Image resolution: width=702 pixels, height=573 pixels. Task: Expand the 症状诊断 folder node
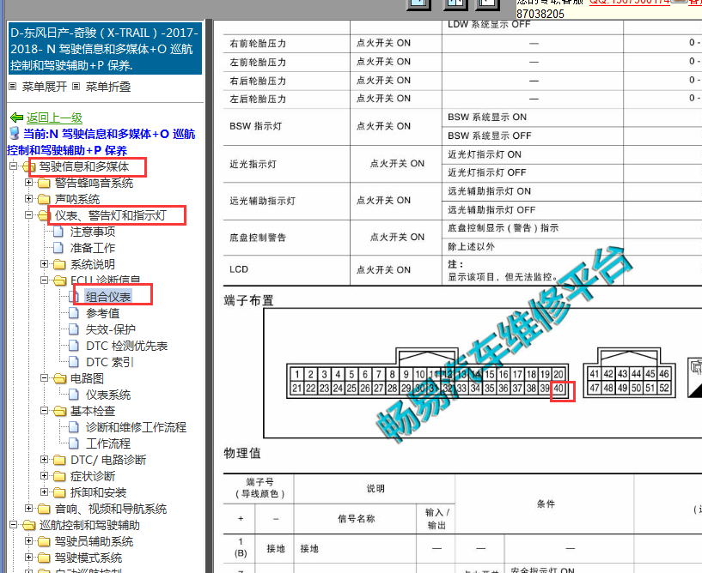[45, 475]
